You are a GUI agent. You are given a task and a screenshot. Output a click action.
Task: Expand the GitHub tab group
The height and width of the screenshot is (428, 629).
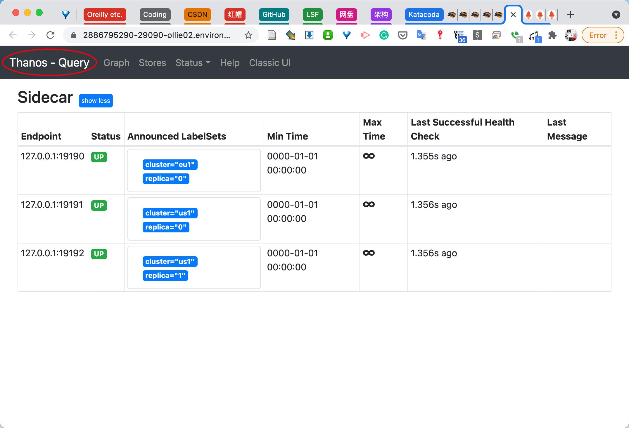274,14
